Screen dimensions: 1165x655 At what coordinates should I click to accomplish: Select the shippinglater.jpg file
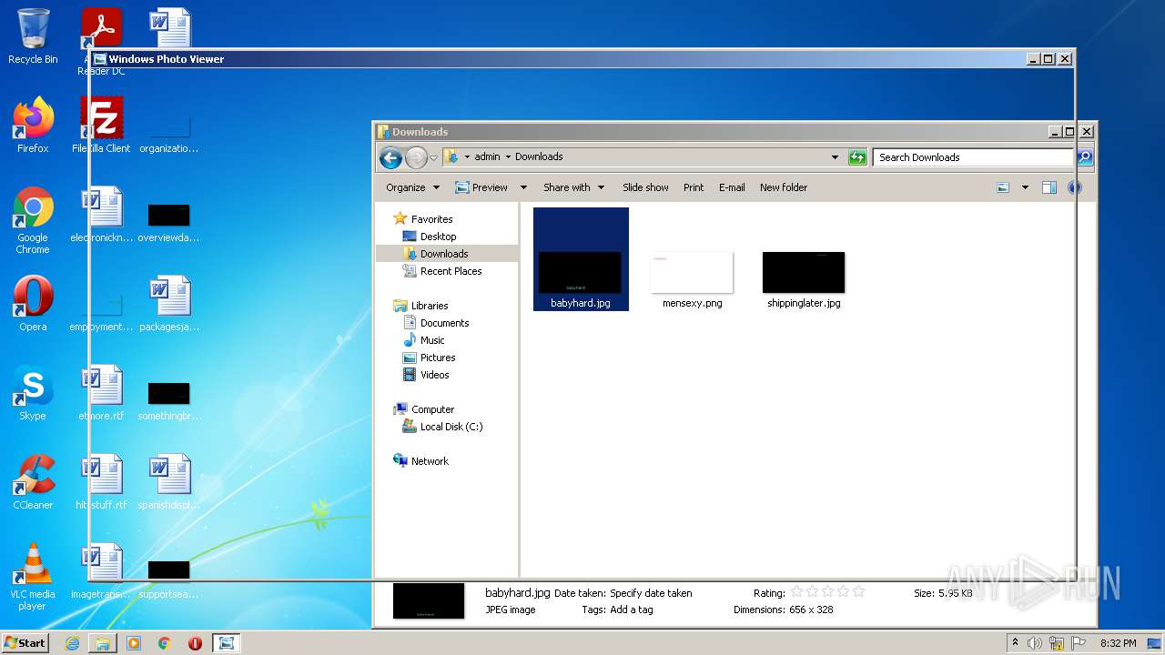point(804,280)
